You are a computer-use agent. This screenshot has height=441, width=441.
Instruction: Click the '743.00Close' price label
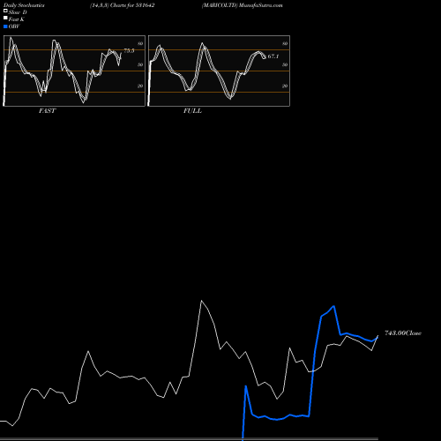[403, 333]
